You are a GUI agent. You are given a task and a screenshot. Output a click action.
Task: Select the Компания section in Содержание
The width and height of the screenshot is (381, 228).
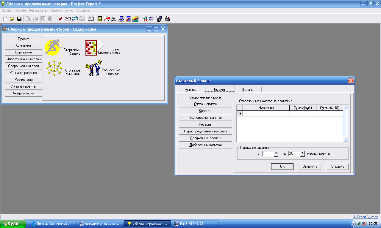[x=23, y=45]
